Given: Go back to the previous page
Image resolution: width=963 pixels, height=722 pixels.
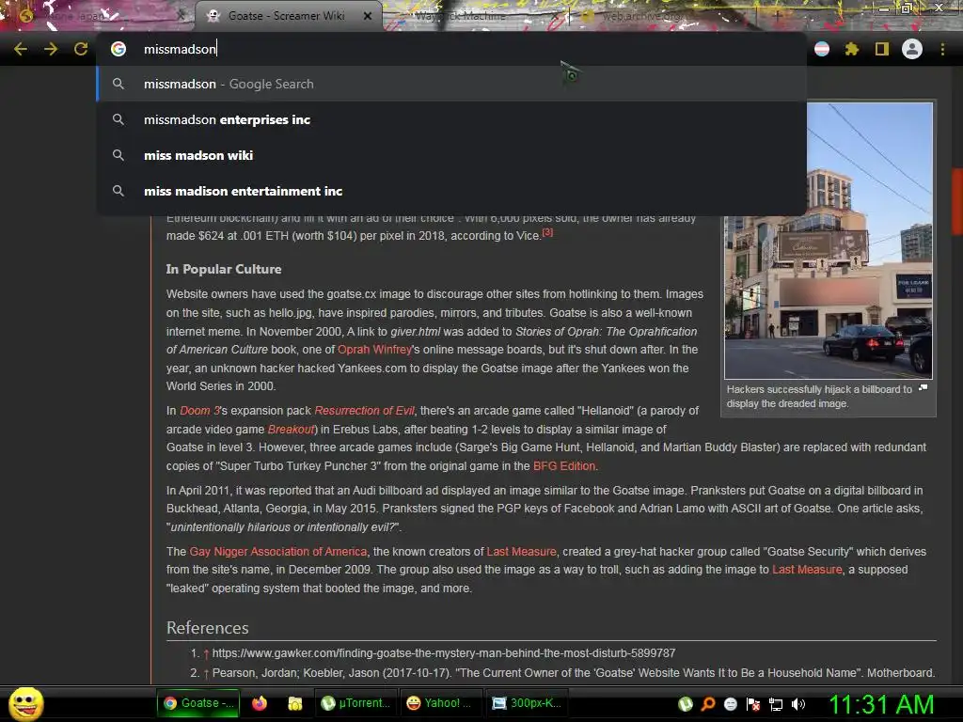Looking at the screenshot, I should [21, 49].
